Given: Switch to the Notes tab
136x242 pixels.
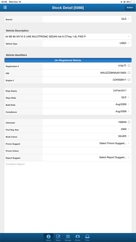Looking at the screenshot, I should pyautogui.click(x=58, y=238).
